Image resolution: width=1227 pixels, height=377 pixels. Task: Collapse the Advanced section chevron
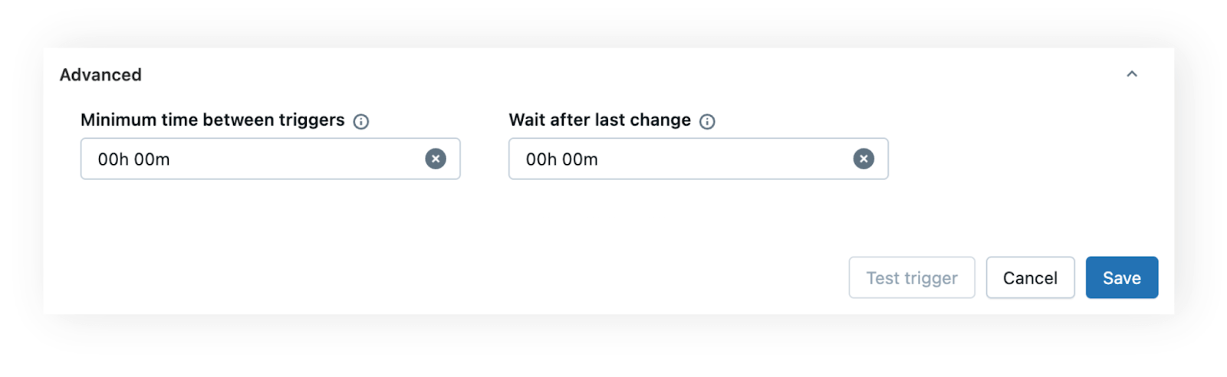point(1131,74)
